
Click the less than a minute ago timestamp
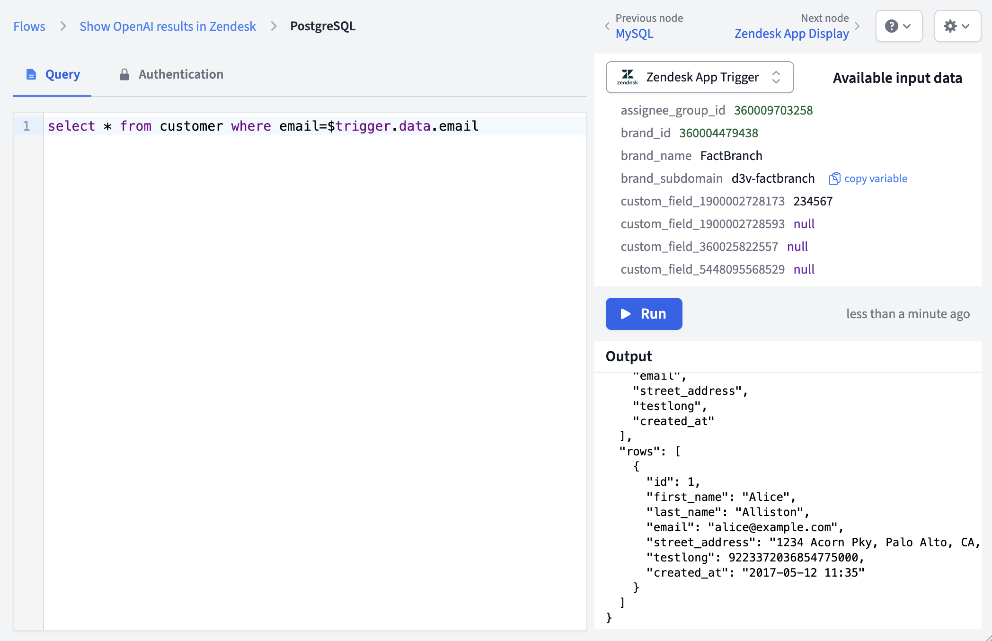point(908,314)
